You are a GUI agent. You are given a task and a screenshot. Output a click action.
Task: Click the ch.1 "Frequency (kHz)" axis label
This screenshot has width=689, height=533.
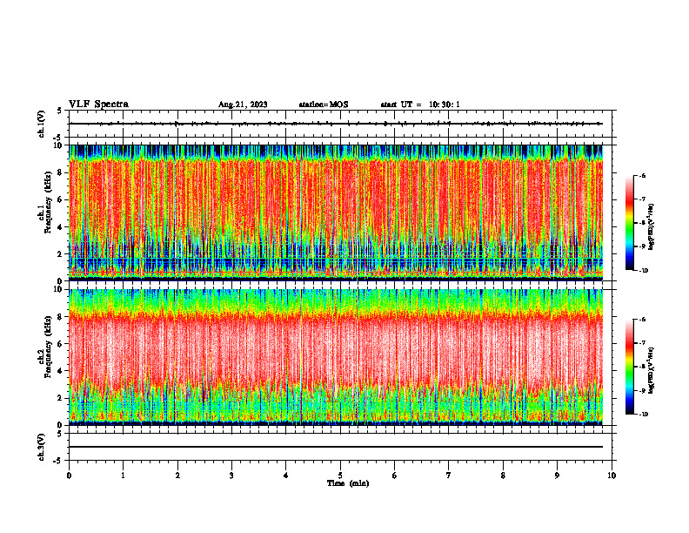coord(49,202)
